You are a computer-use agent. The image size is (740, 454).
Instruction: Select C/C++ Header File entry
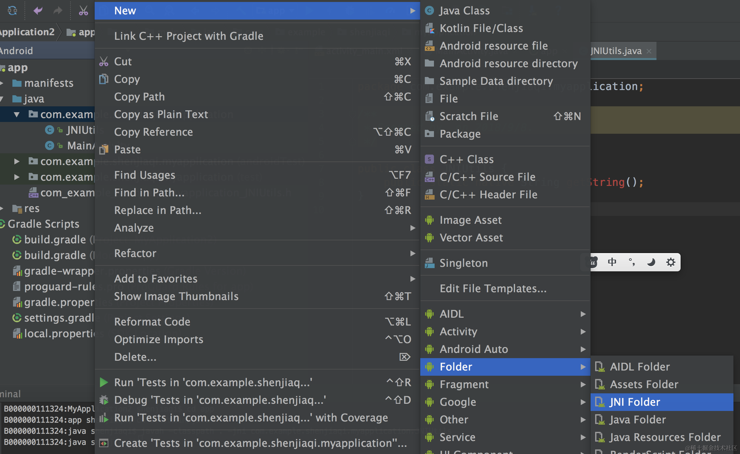coord(488,195)
